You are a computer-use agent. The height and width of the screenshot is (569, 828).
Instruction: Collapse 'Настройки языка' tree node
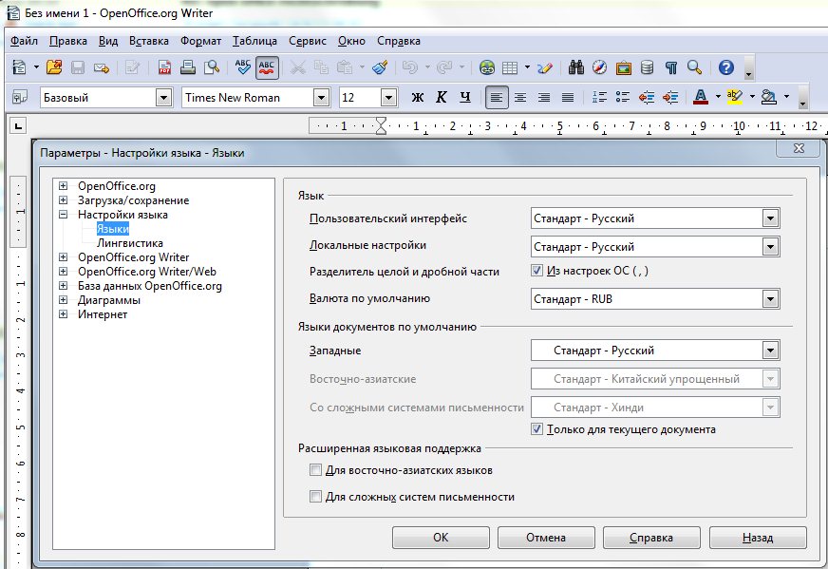(64, 215)
